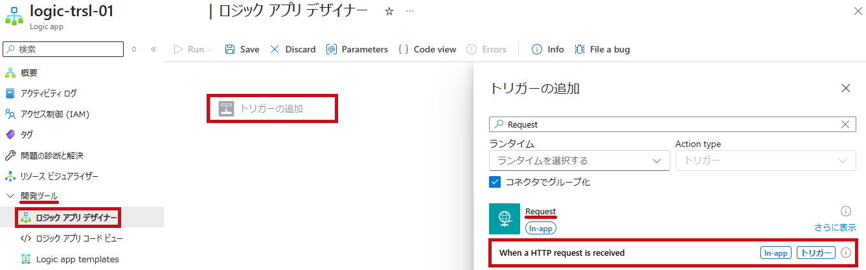The image size is (866, 270).
Task: Click the トリガー badge on the HTTP request row
Action: click(815, 253)
